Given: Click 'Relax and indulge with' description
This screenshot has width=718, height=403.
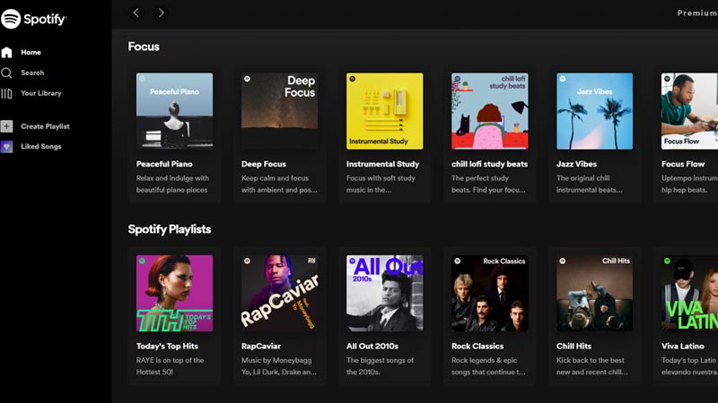Looking at the screenshot, I should (x=172, y=178).
